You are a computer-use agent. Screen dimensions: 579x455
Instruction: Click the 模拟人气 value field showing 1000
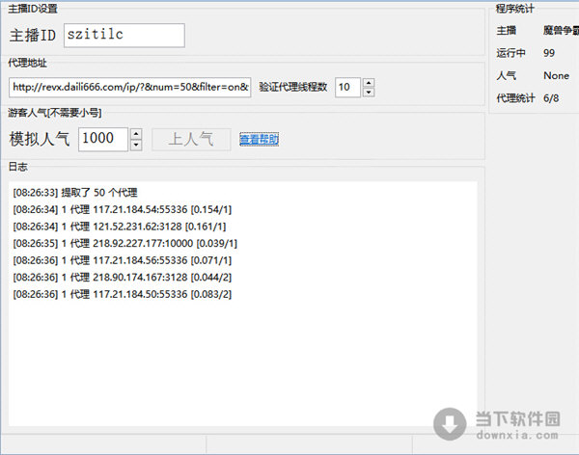103,139
